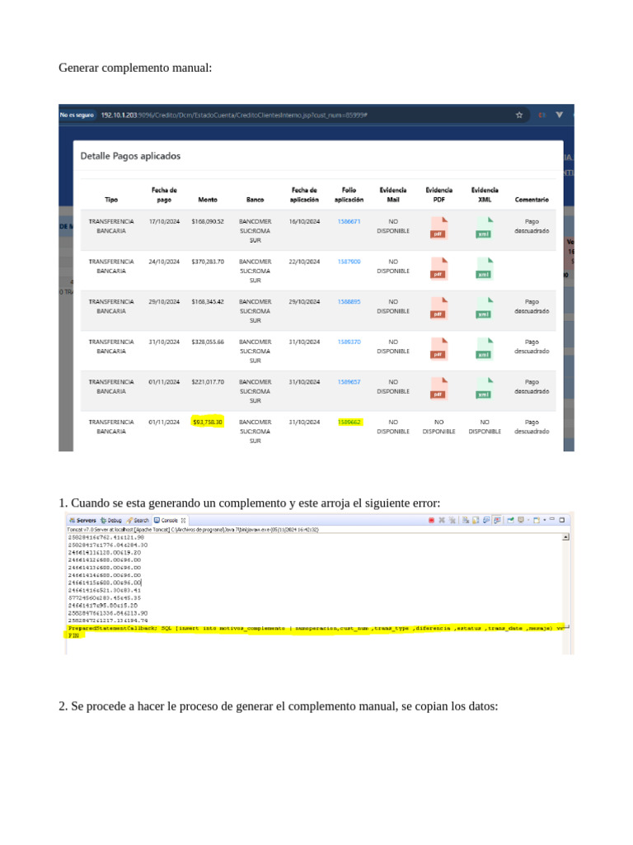This screenshot has width=633, height=845.
Task: Click payment date 17/10/2024
Action: click(x=164, y=221)
